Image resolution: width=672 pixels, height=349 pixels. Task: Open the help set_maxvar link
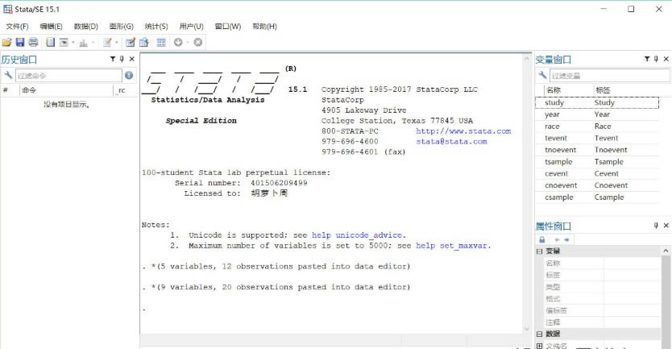tap(451, 246)
